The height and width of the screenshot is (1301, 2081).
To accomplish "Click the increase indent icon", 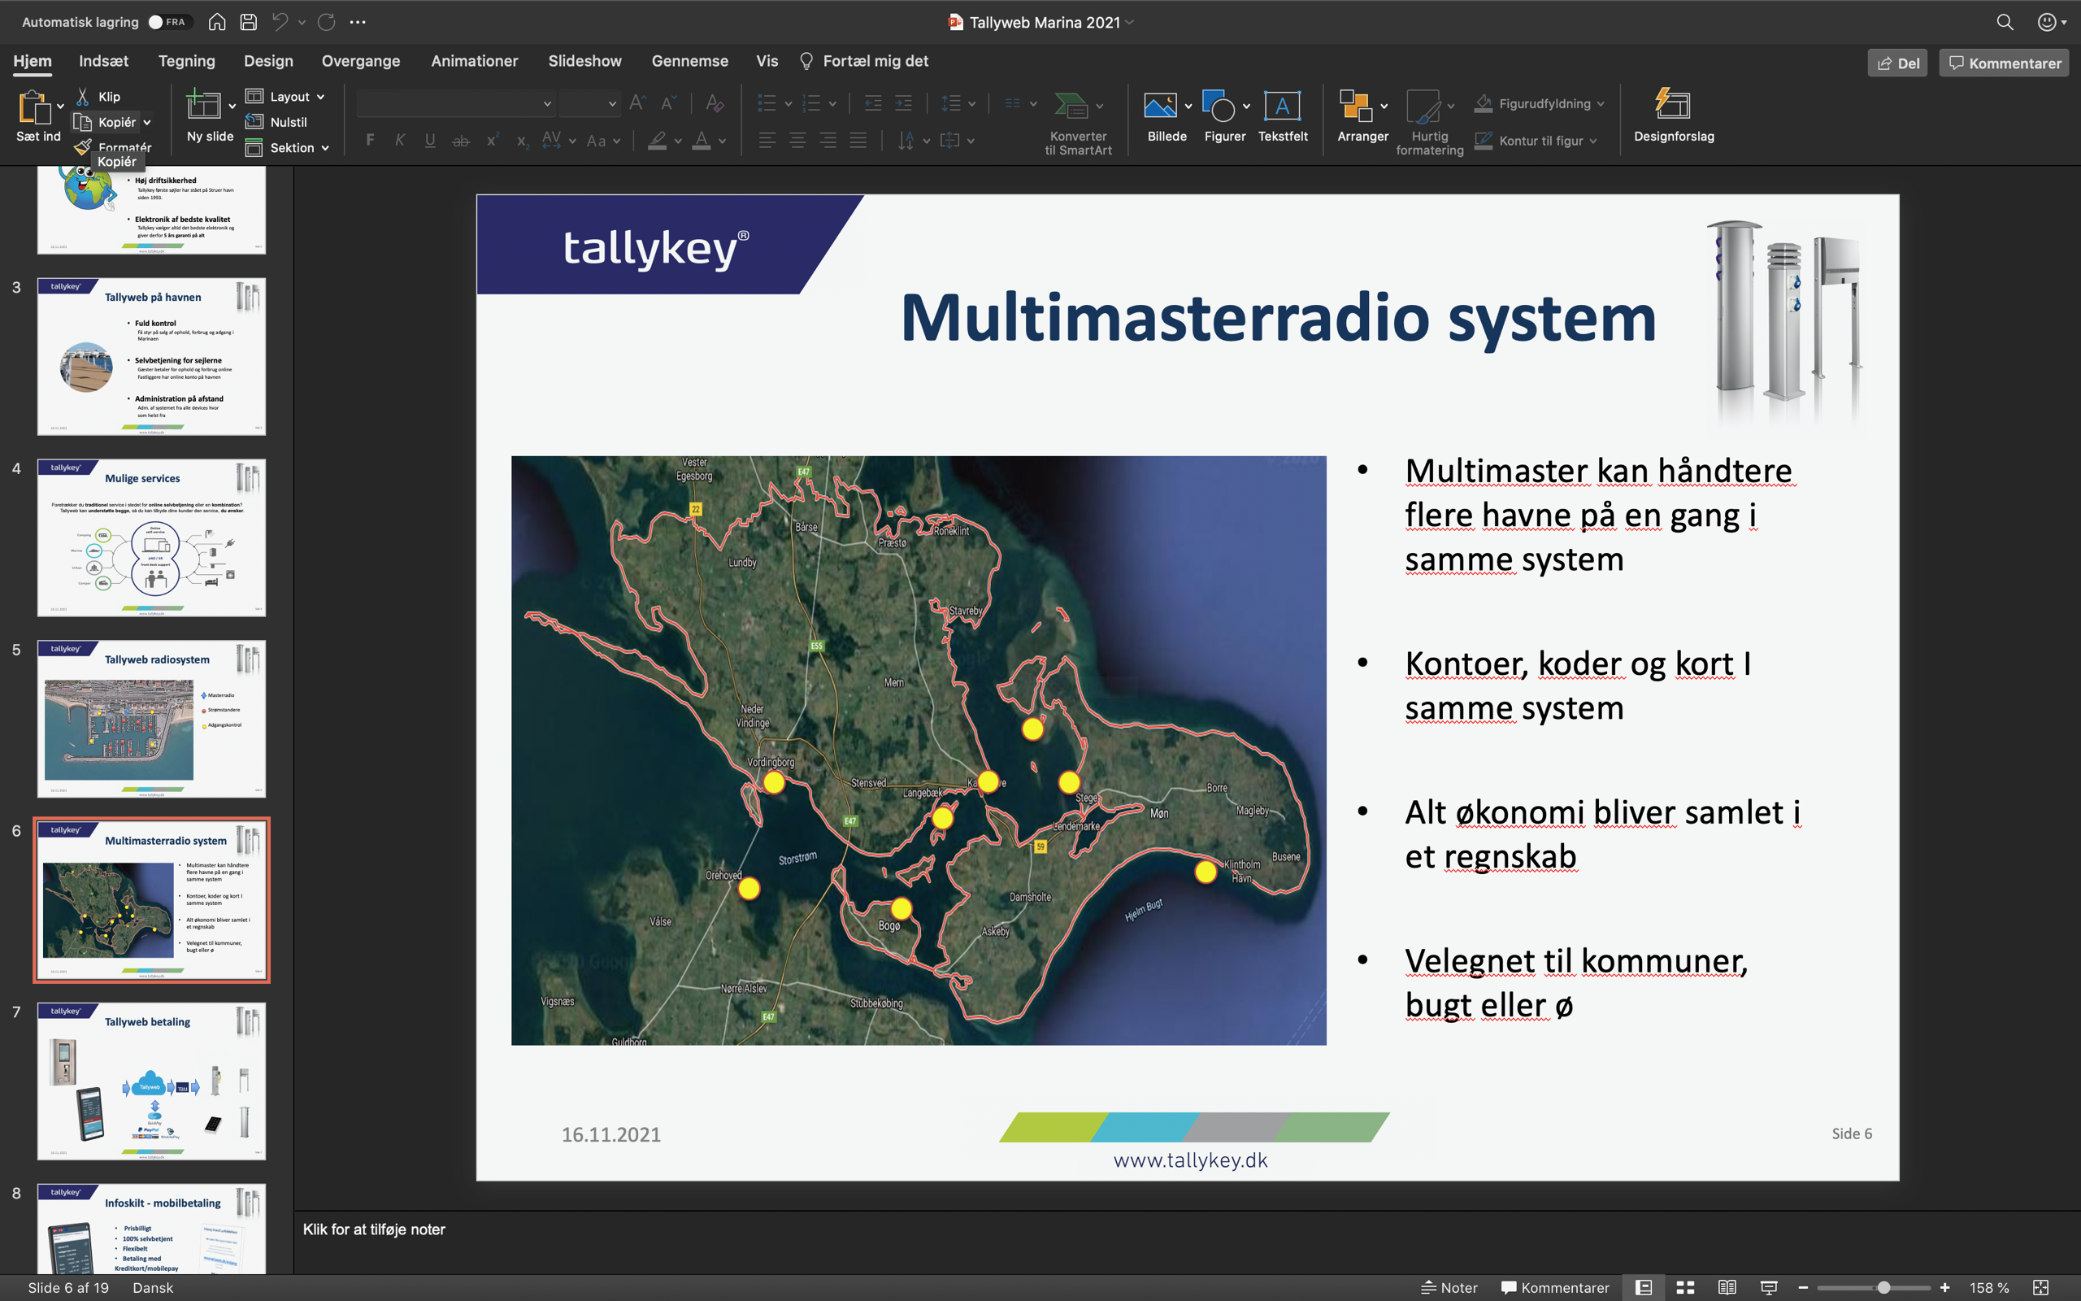I will click(x=904, y=104).
